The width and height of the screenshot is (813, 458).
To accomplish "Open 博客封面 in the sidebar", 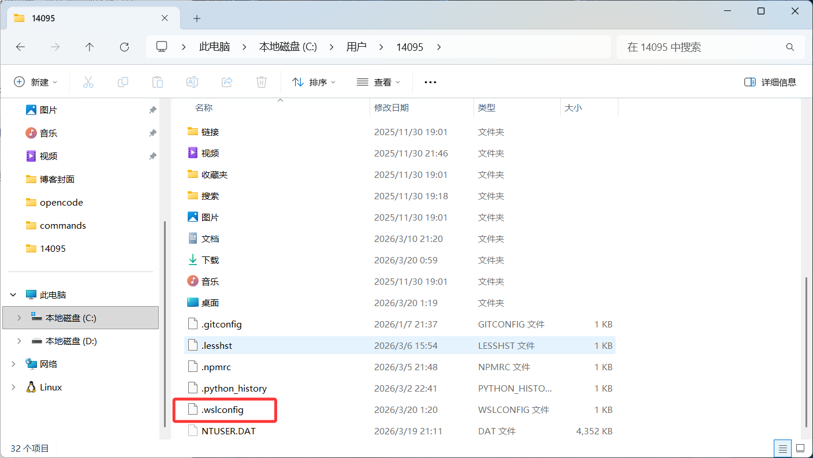I will [57, 179].
